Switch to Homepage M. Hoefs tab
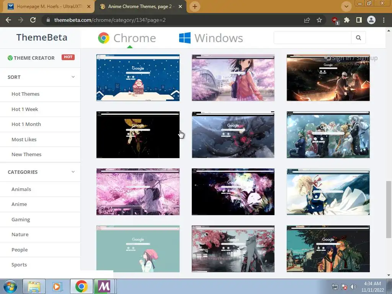 coord(49,7)
